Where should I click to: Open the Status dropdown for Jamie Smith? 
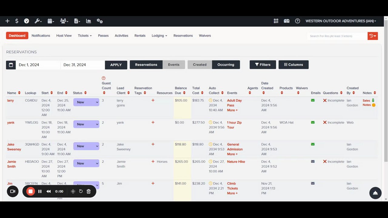(x=86, y=163)
